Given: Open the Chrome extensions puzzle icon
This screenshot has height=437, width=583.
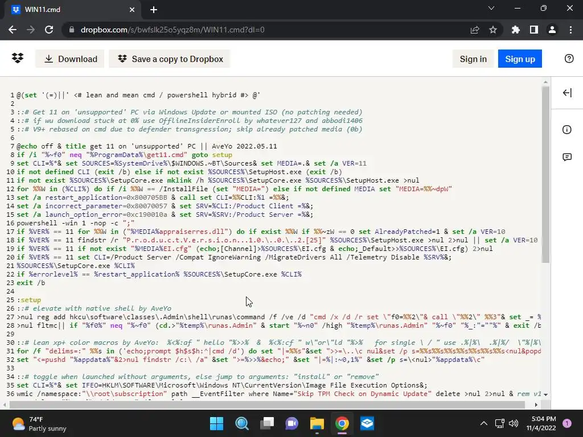Looking at the screenshot, I should tap(516, 30).
